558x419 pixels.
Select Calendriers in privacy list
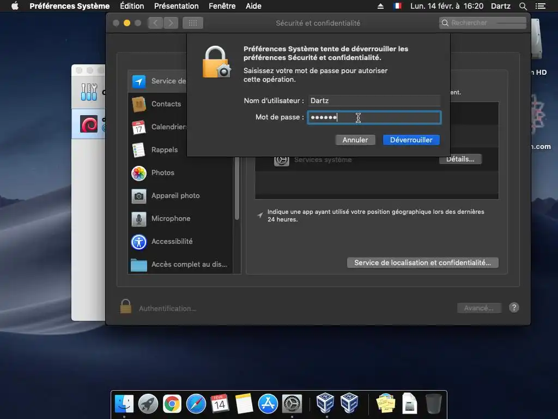(x=157, y=127)
